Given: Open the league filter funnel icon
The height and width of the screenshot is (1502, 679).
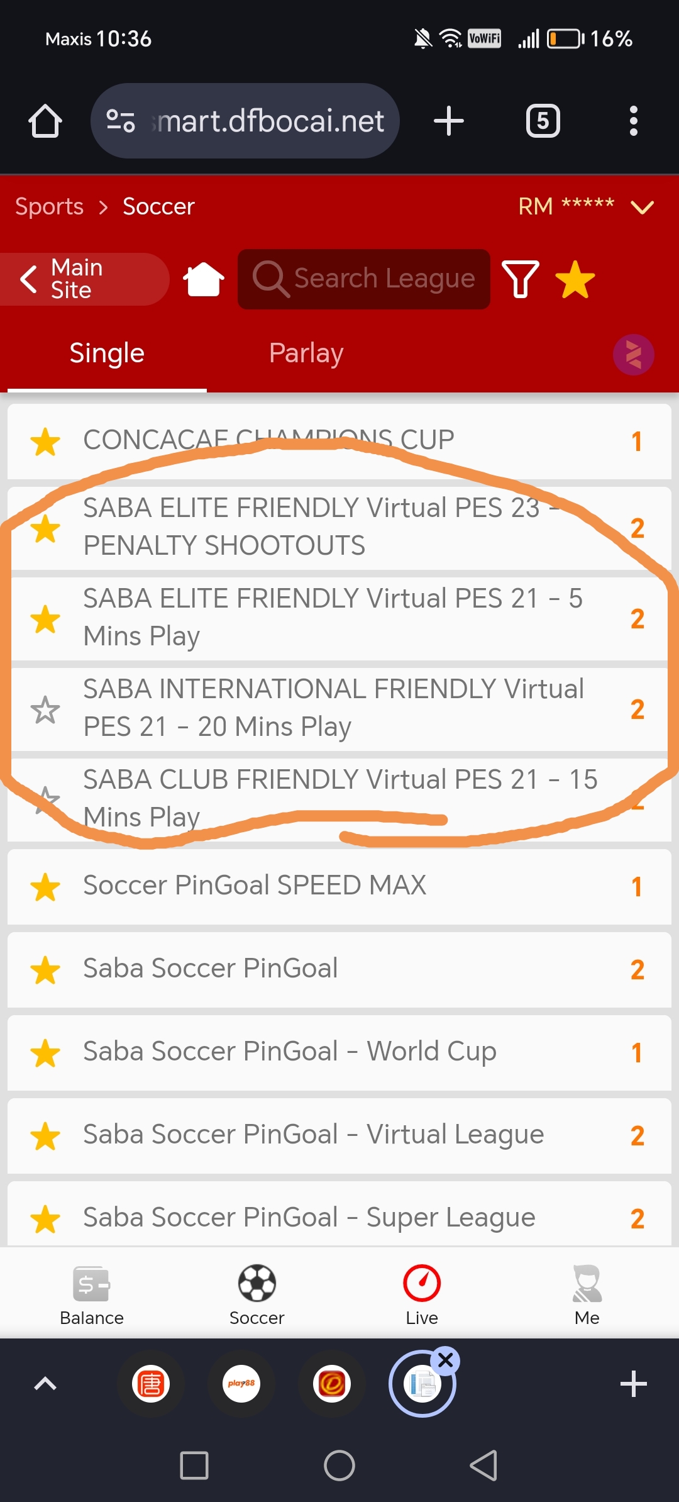Looking at the screenshot, I should (520, 279).
